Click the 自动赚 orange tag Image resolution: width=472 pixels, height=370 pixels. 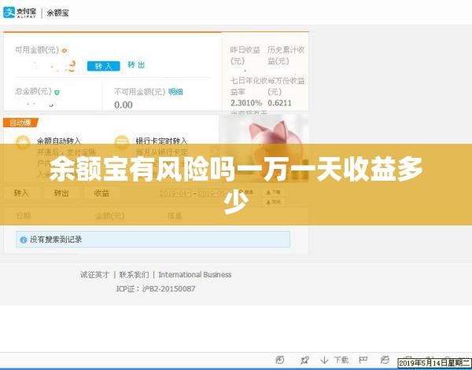coord(20,123)
